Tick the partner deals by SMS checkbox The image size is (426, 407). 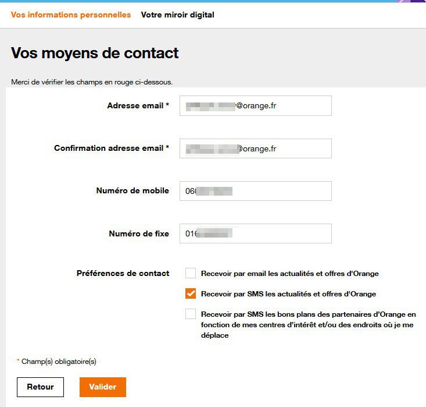191,314
